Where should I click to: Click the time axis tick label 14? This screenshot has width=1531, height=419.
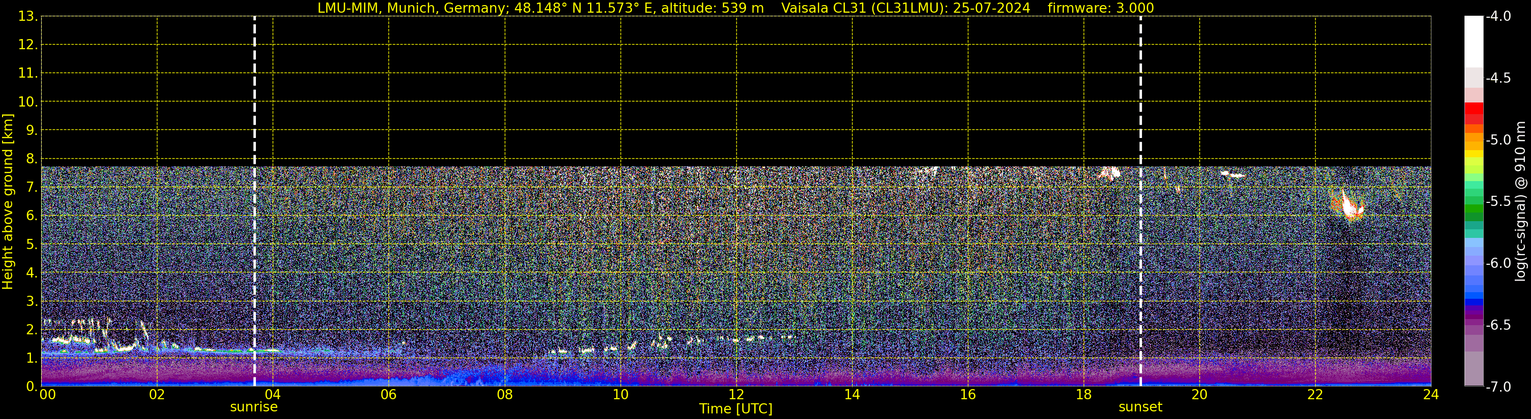coord(852,395)
